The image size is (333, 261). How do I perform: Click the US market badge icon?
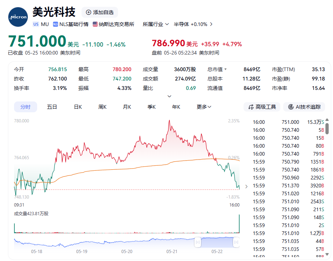tap(36, 24)
